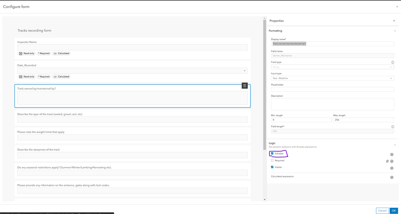Click Read-only badge under Inspector Name
Image resolution: width=401 pixels, height=214 pixels.
pos(27,53)
